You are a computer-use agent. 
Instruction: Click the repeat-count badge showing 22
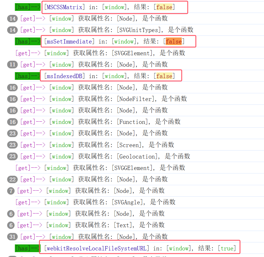(x=12, y=179)
